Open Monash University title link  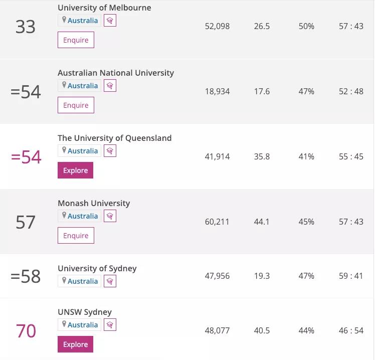[x=94, y=204]
